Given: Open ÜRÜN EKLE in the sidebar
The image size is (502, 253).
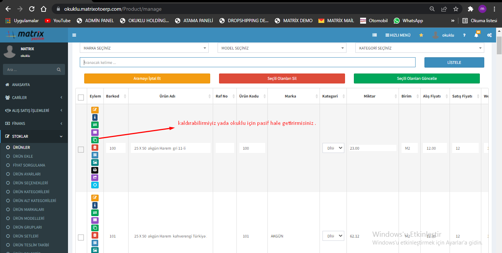Looking at the screenshot, I should (x=23, y=156).
